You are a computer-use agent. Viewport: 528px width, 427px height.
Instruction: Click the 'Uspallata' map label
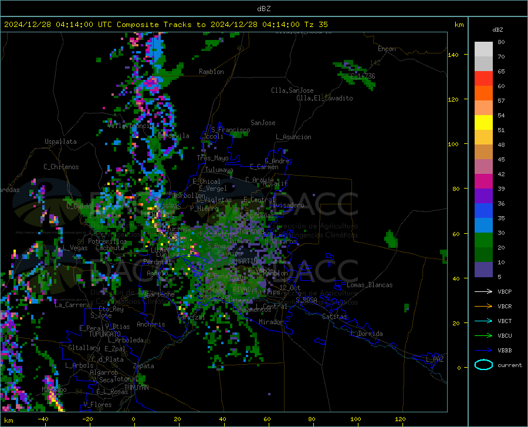[x=60, y=142]
